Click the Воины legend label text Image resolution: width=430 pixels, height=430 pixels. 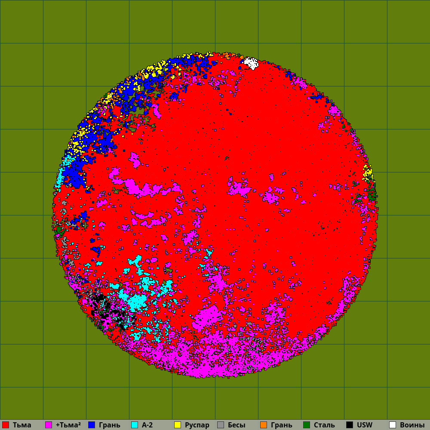412,425
